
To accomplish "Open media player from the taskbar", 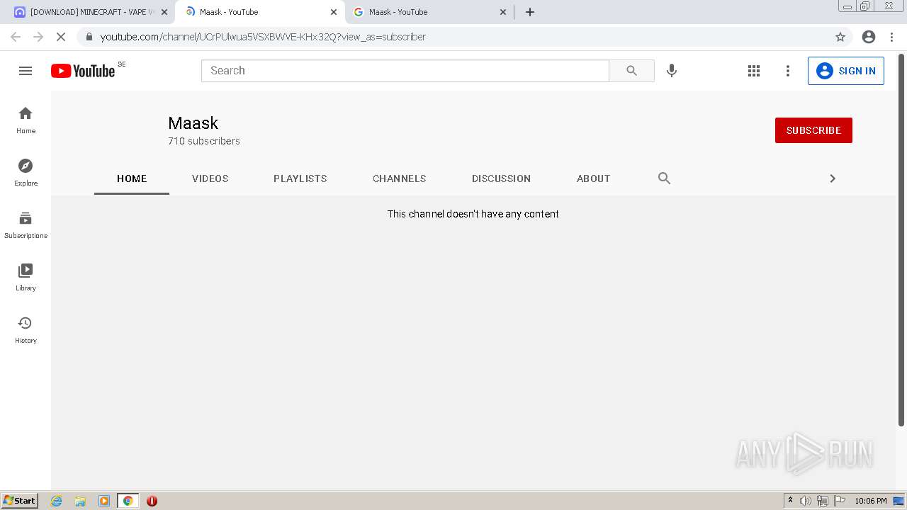I will pyautogui.click(x=104, y=501).
